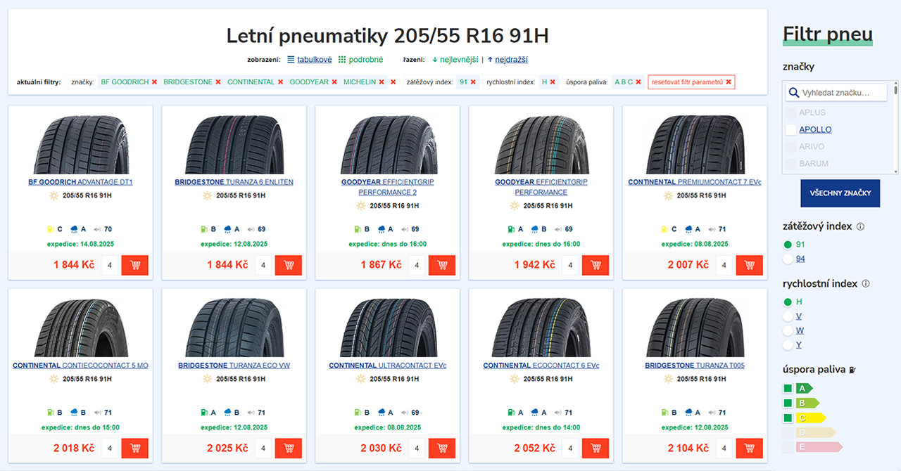Screen dimensions: 901x471
Task: Add Continental PremiumContact 7 to cart
Action: [x=749, y=265]
